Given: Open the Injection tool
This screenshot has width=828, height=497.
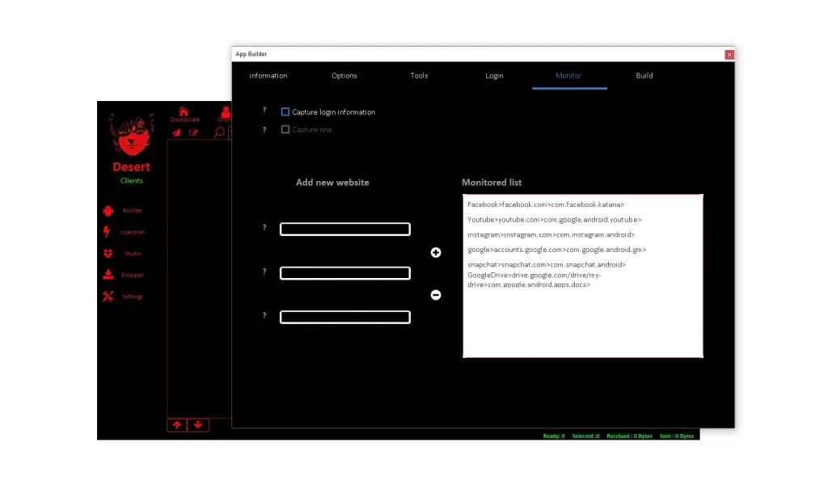Looking at the screenshot, I should (131, 232).
